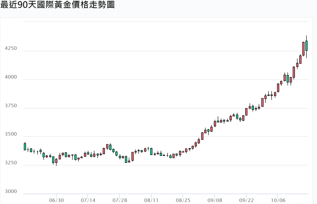Click the 4250 price label on y-axis

coord(11,49)
